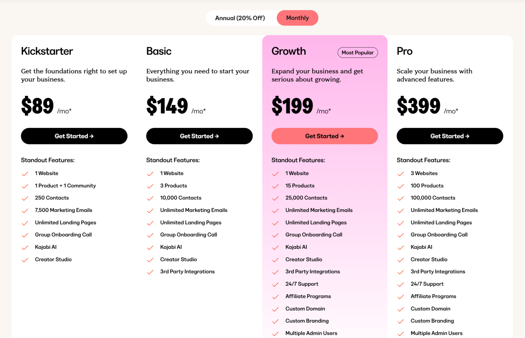Viewport: 525px width, 338px height.
Task: Click Growth Multiple Admin Users feature
Action: click(311, 333)
